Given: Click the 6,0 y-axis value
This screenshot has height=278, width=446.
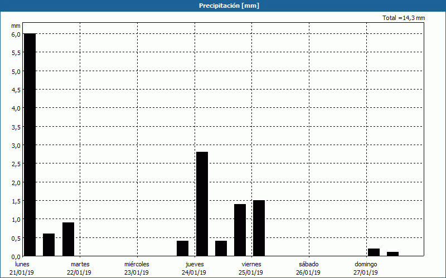Looking at the screenshot, I should click(x=16, y=34).
